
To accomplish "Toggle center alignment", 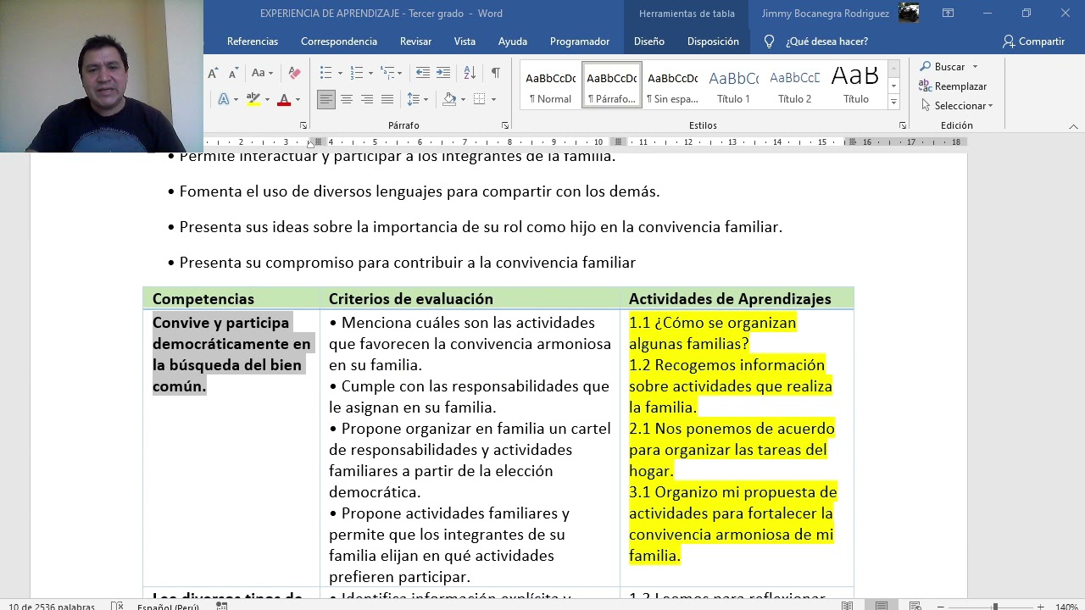I will click(x=346, y=99).
